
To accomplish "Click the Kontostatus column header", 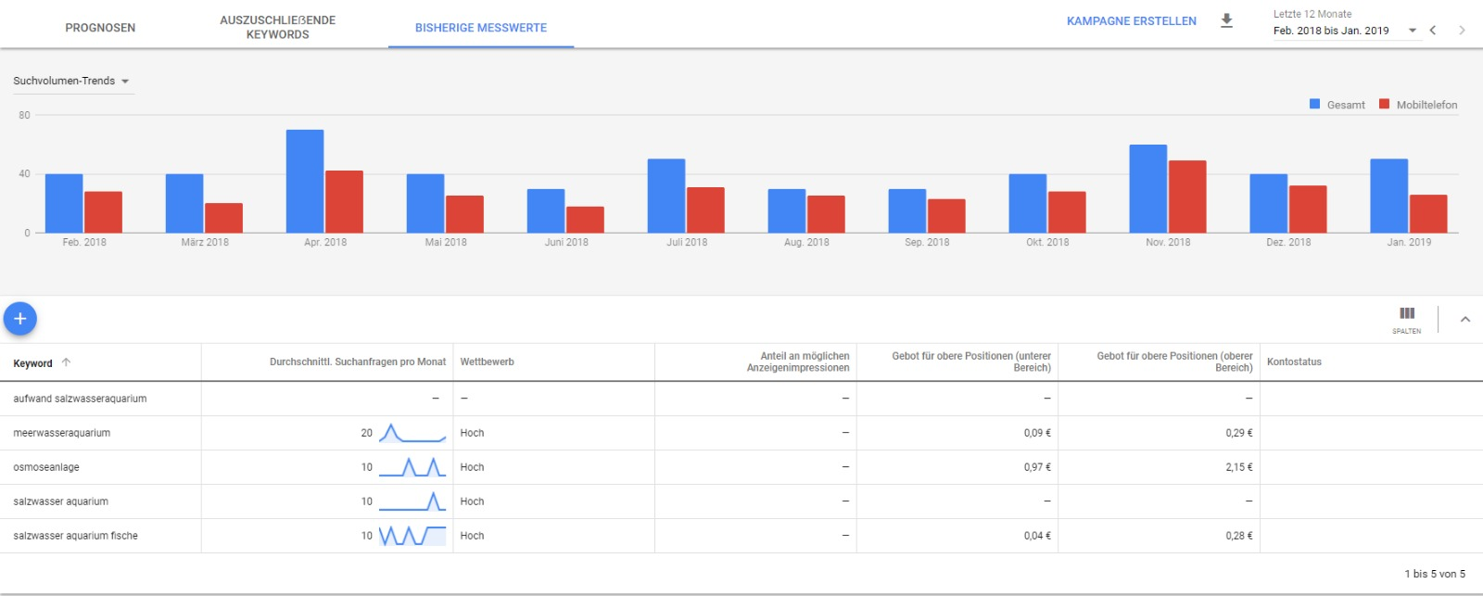I will 1294,361.
